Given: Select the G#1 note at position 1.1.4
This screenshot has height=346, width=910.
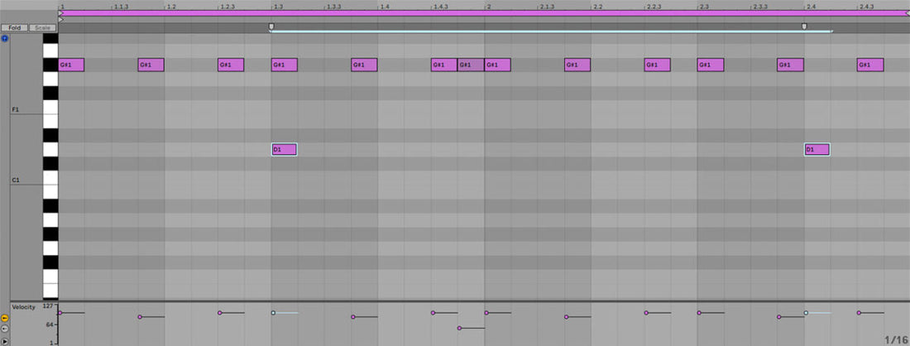Looking at the screenshot, I should click(151, 65).
